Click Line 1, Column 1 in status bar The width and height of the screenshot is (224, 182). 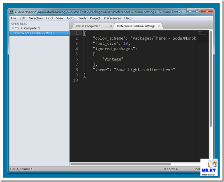coord(21,169)
